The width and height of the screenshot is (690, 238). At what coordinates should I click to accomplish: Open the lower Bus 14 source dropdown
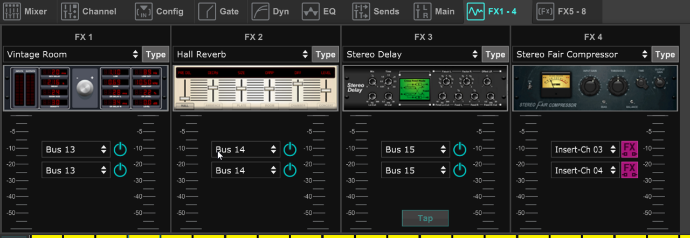(246, 170)
